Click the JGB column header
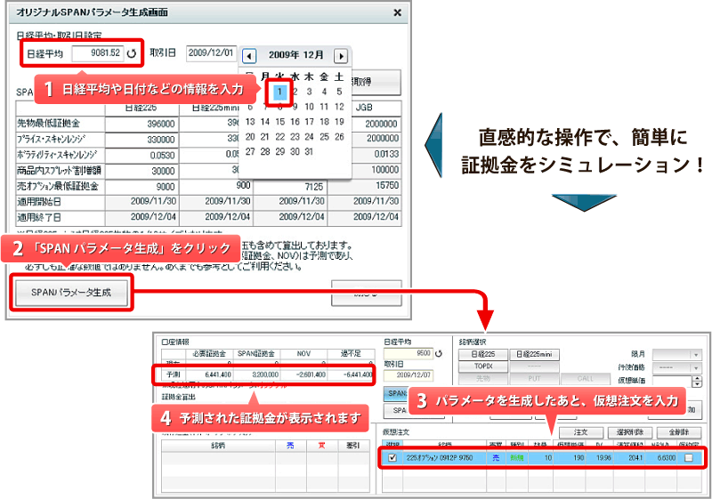This screenshot has width=712, height=499. [x=364, y=108]
